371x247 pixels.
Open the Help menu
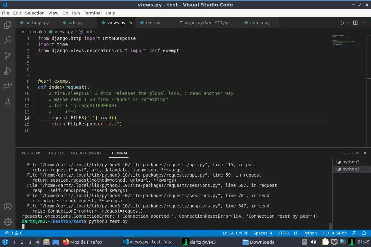[x=110, y=13]
